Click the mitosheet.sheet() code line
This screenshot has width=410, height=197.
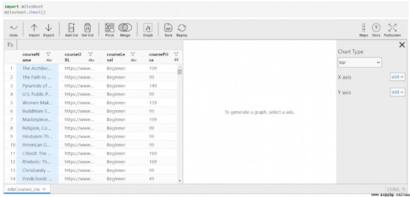(25, 12)
